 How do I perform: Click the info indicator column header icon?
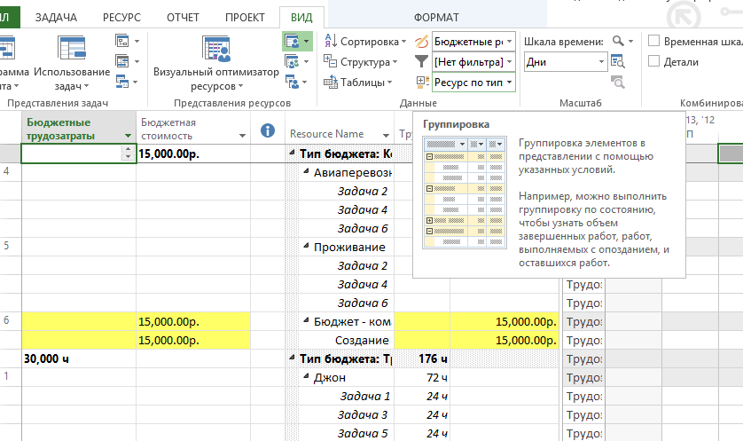(268, 130)
